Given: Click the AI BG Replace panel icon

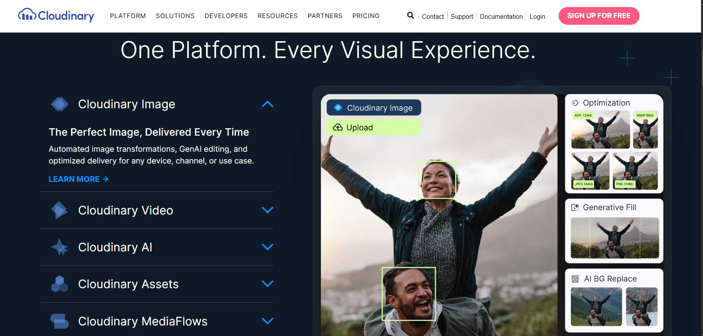Looking at the screenshot, I should pos(575,279).
